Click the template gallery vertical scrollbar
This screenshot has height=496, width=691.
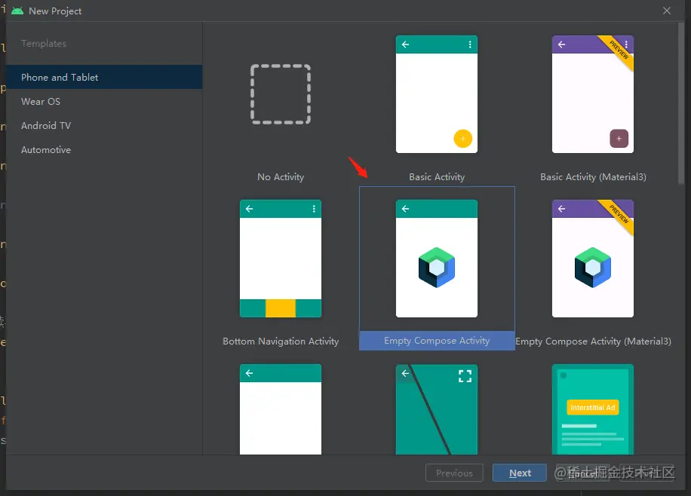point(681,104)
